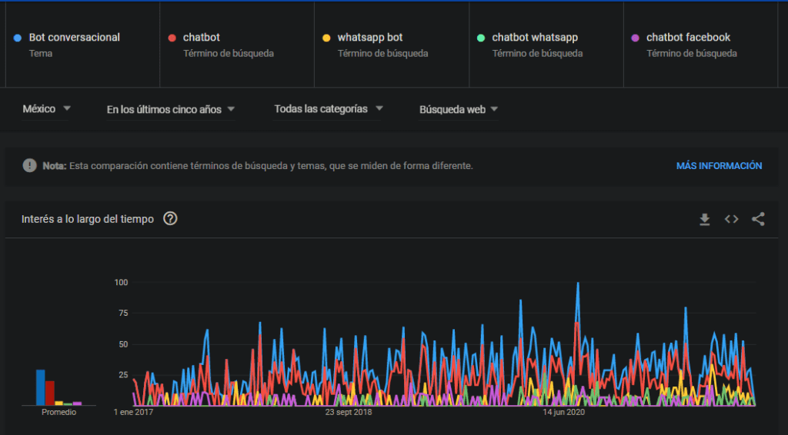Download the interest over time data
The width and height of the screenshot is (788, 435).
705,219
